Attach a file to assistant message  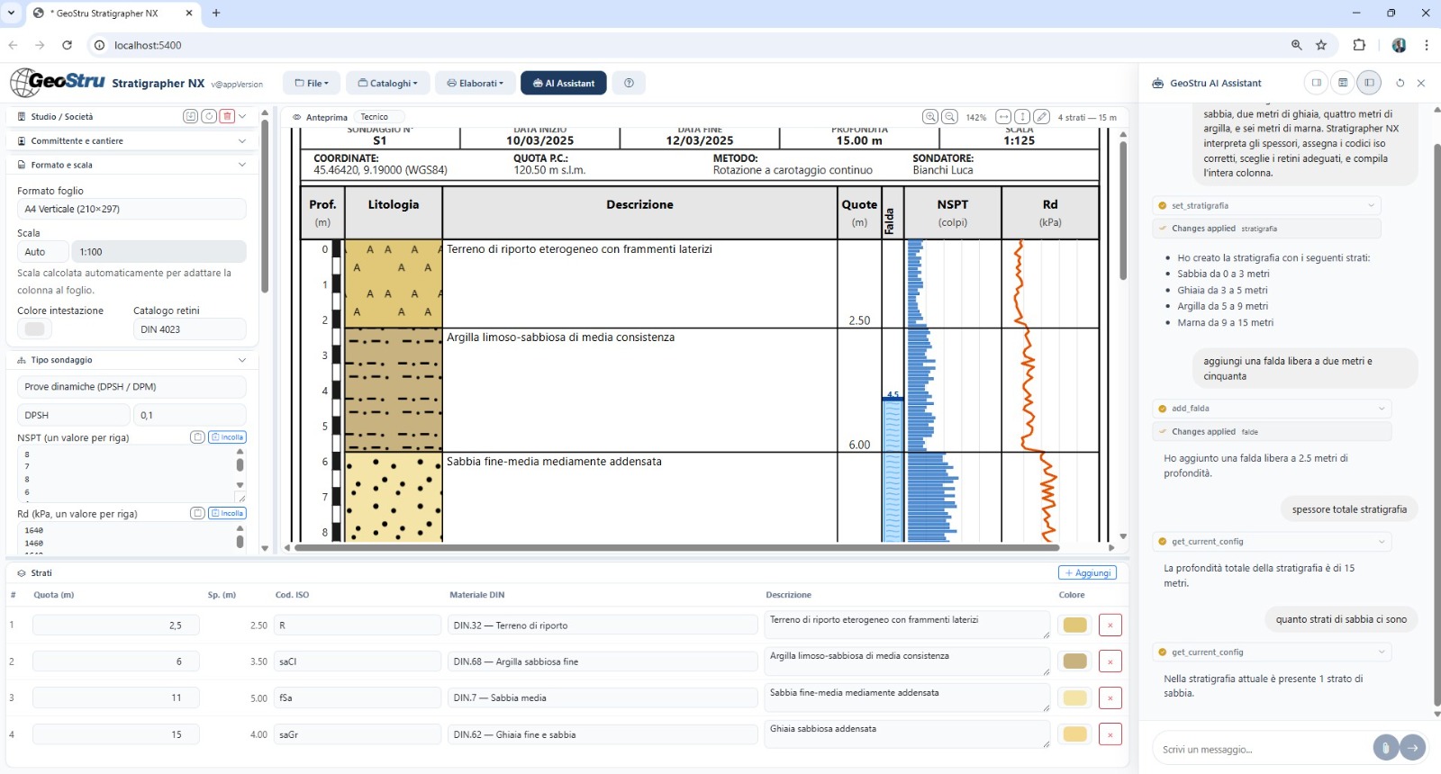pyautogui.click(x=1385, y=747)
